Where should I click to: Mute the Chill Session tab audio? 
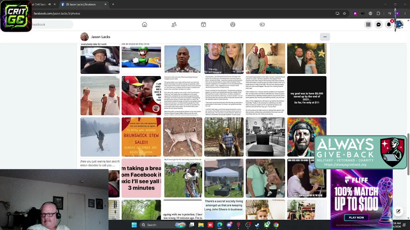pyautogui.click(x=49, y=4)
